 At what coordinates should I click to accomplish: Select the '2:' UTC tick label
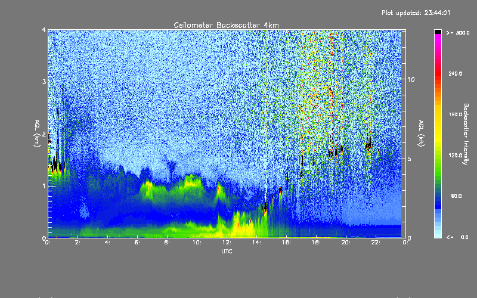coord(78,243)
